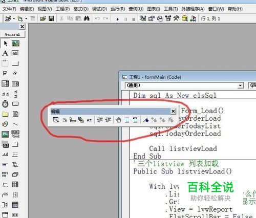256x218 pixels.
Task: Open the 图表(I) menu
Action: click(154, 9)
